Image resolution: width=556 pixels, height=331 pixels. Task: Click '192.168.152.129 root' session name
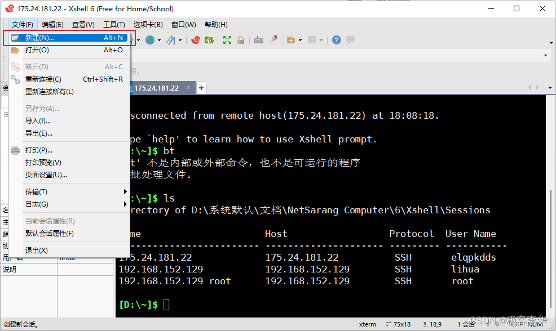[x=175, y=281]
